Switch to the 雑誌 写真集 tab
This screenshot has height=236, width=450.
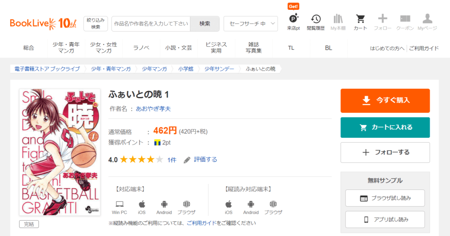point(253,48)
